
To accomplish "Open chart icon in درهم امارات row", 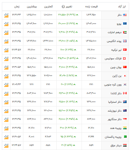I will (x=6, y=33).
